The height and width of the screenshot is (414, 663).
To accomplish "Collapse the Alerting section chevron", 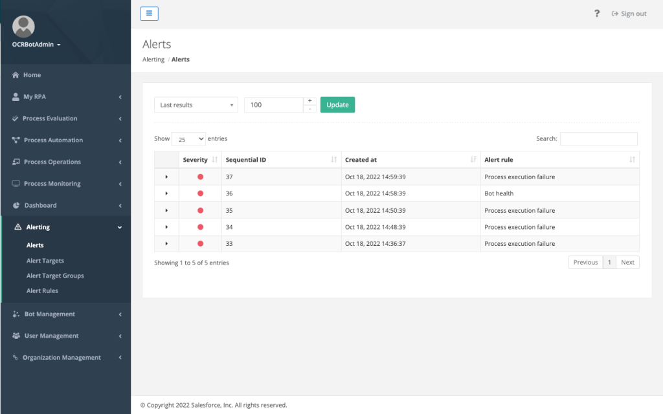I will click(120, 227).
